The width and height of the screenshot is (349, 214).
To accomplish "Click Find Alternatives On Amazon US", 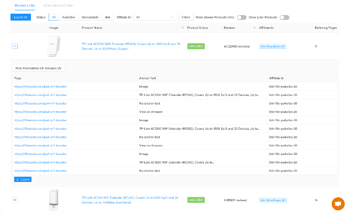I will pyautogui.click(x=38, y=68).
